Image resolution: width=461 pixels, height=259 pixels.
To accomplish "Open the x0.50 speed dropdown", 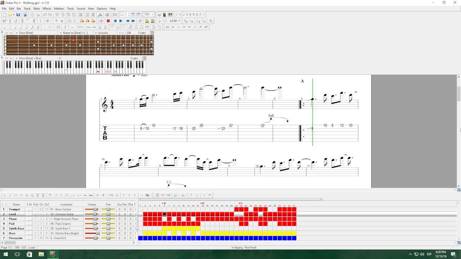I will point(179,21).
